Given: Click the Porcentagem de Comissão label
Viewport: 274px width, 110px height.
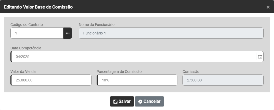Looking at the screenshot, I should (119, 72).
